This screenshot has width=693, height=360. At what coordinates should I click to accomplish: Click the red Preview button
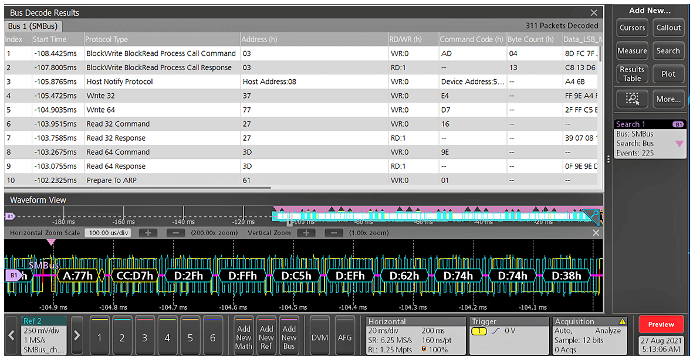tap(661, 324)
